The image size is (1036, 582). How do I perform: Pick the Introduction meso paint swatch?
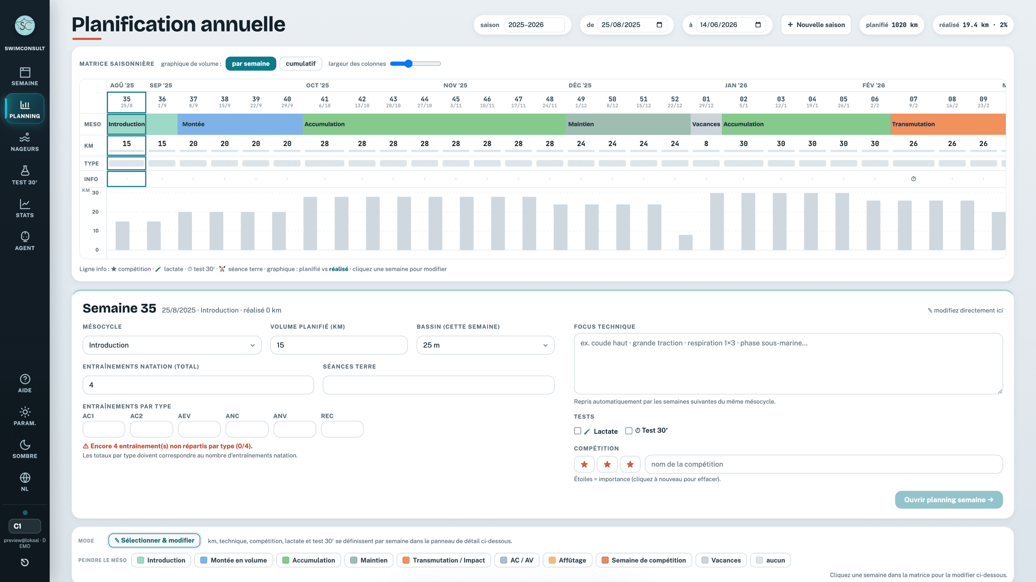[161, 560]
